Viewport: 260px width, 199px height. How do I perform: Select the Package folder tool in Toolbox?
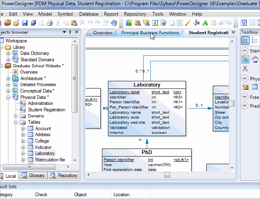point(246,87)
